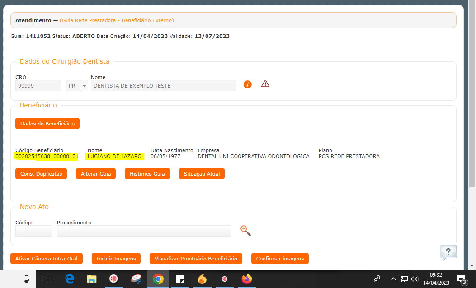Launch Microsoft Edge from taskbar
Image resolution: width=476 pixels, height=288 pixels.
click(70, 279)
